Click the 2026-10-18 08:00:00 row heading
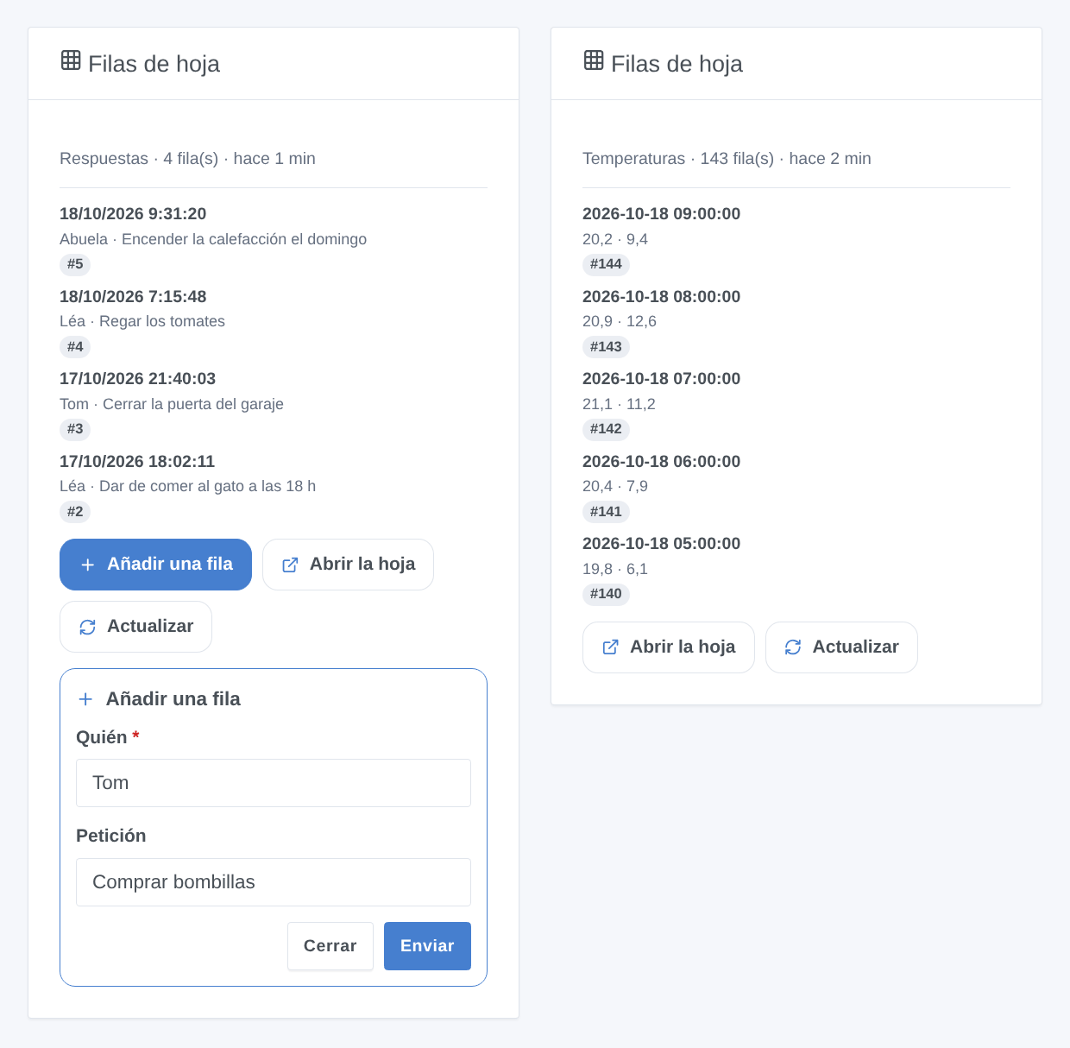1070x1048 pixels. (x=661, y=297)
